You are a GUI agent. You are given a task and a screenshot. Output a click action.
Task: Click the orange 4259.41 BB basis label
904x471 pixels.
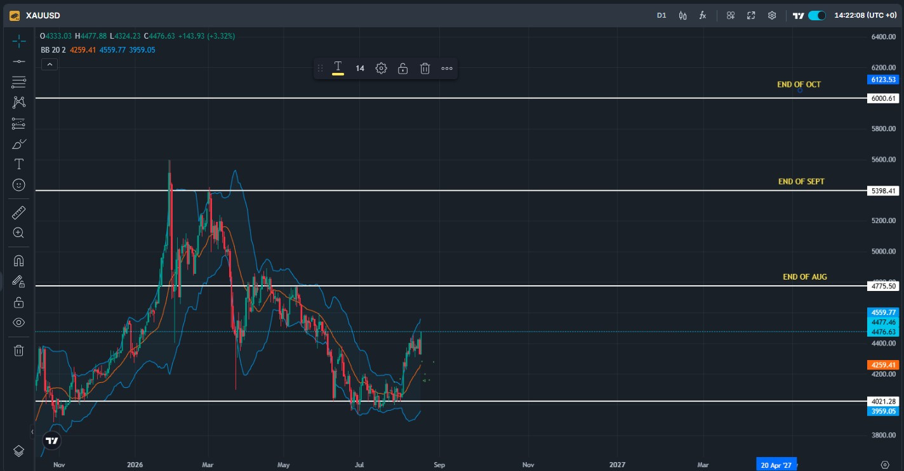883,365
